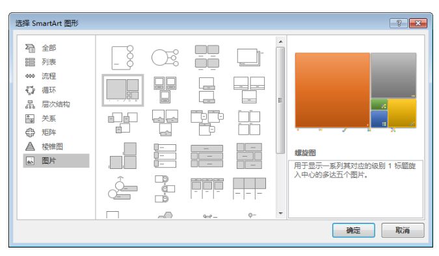Open dialog help with question mark button
Image resolution: width=439 pixels, height=256 pixels.
(x=399, y=23)
